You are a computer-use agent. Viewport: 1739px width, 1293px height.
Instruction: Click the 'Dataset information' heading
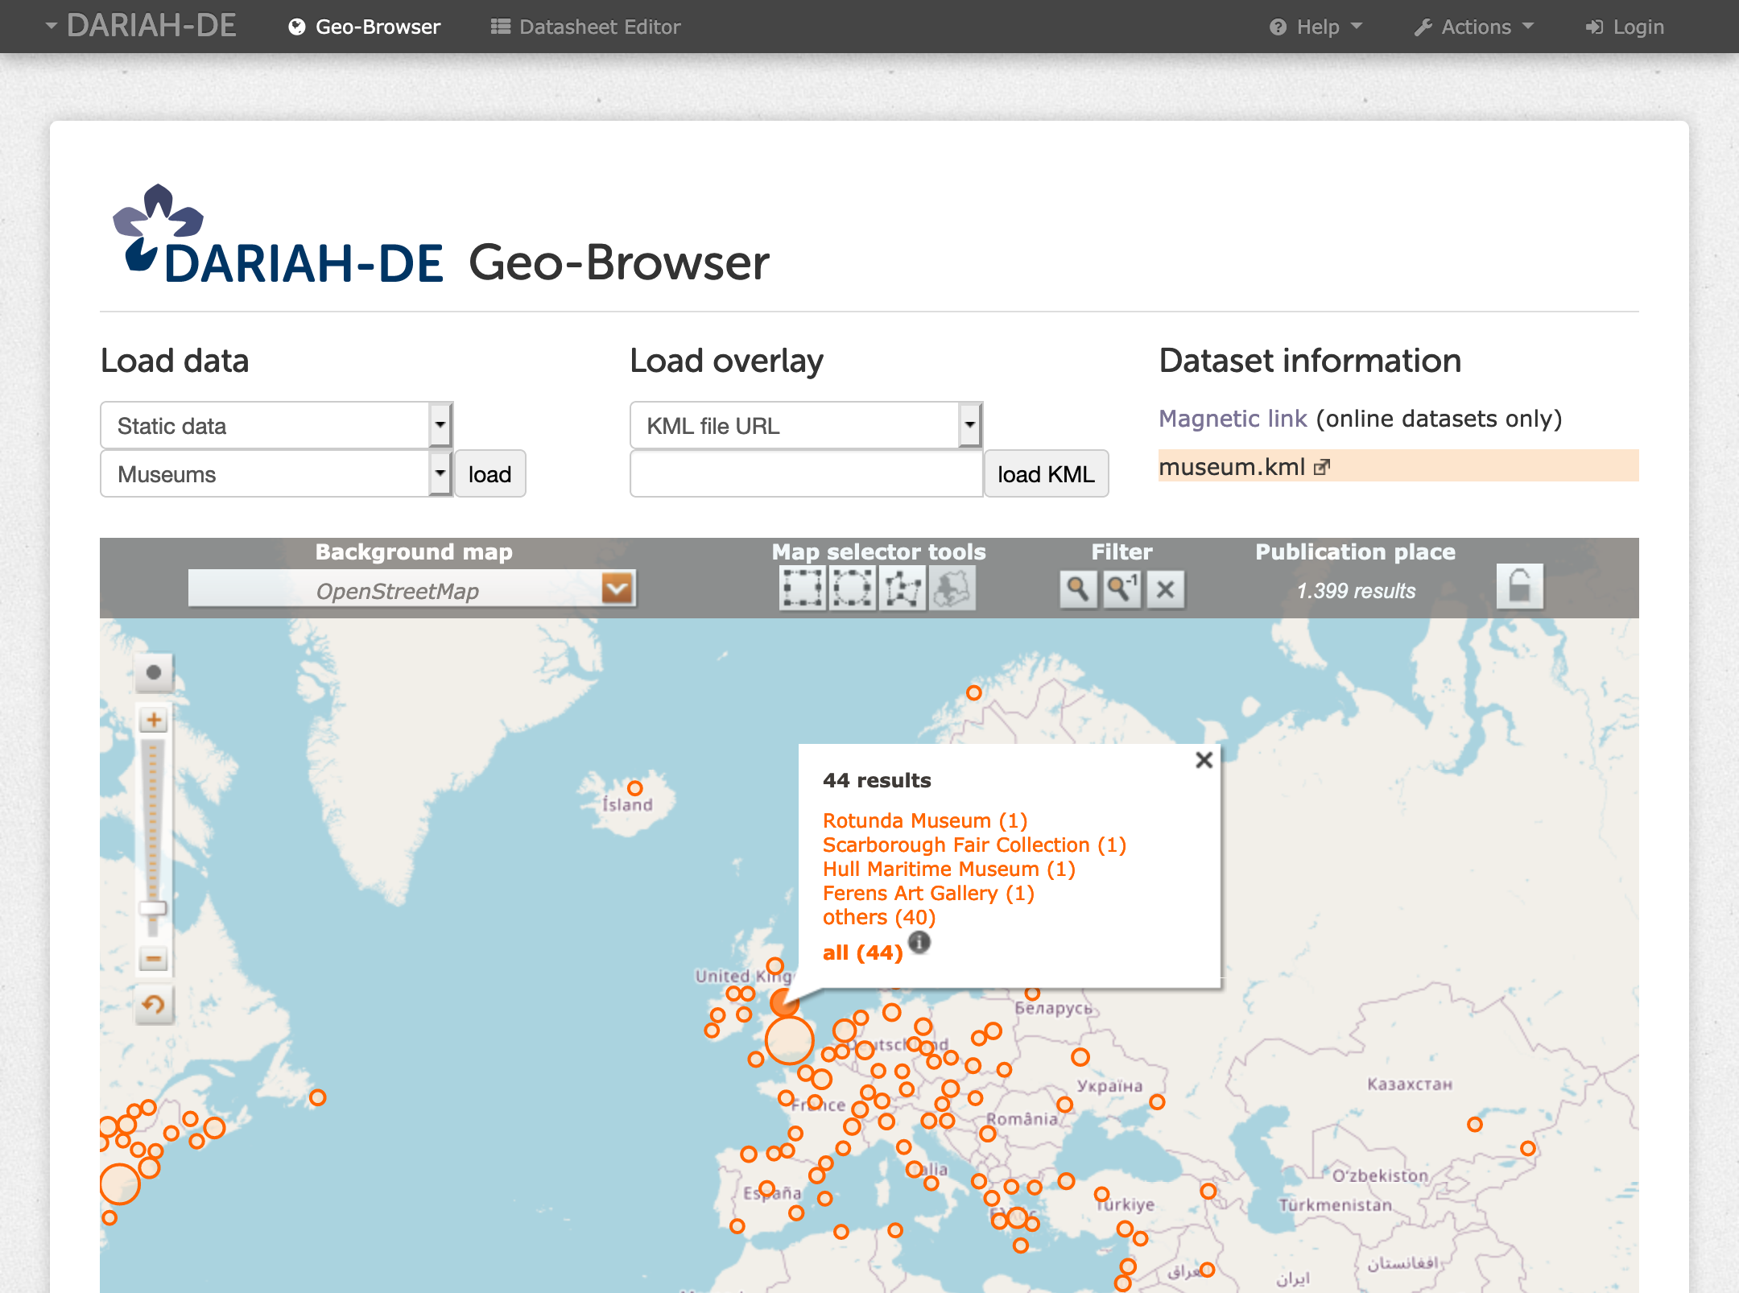pos(1310,361)
